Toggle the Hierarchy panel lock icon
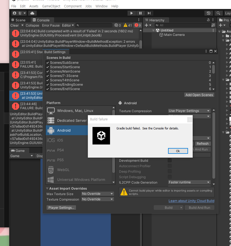Viewport: 231px width, 246px height. point(208,20)
